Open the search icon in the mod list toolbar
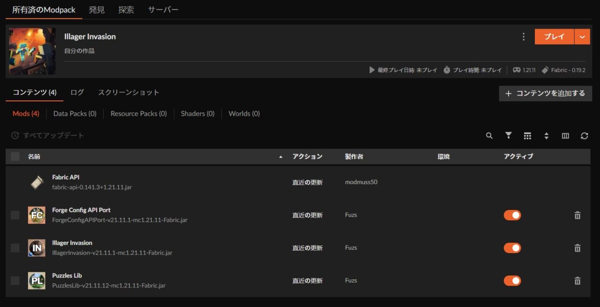 [x=489, y=135]
